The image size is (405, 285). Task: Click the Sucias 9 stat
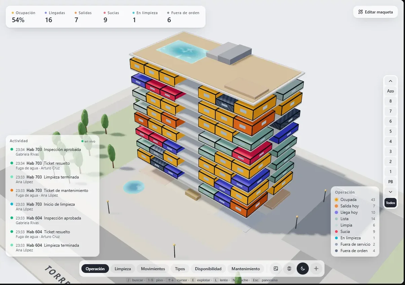click(x=111, y=17)
